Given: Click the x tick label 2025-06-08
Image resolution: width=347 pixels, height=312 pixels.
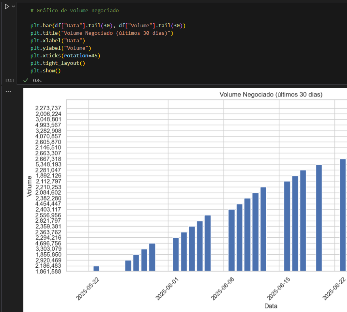Looking at the screenshot, I should pos(223,289).
